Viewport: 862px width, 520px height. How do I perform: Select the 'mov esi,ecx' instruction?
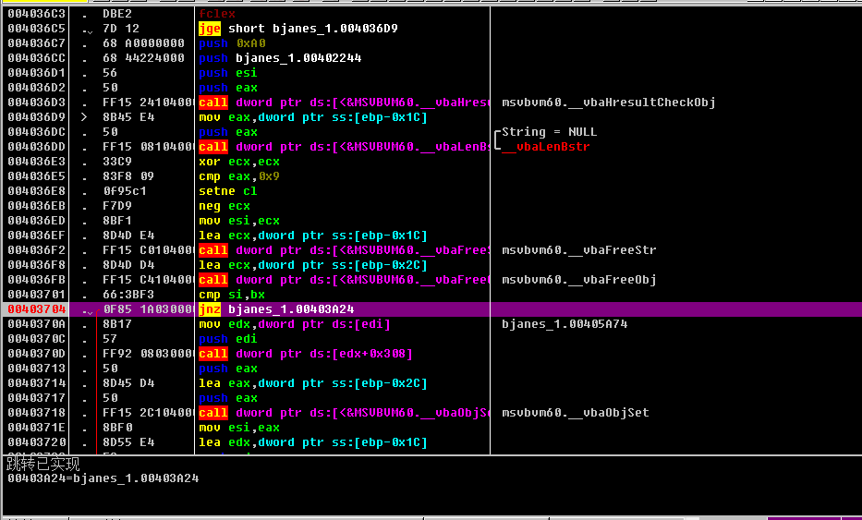coord(239,221)
